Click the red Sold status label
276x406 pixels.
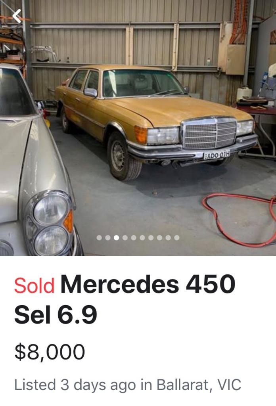[34, 285]
